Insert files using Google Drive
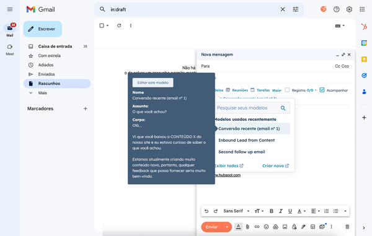The image size is (372, 236). click(275, 227)
